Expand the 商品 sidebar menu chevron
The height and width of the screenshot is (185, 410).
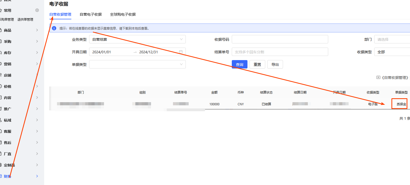tap(37, 30)
